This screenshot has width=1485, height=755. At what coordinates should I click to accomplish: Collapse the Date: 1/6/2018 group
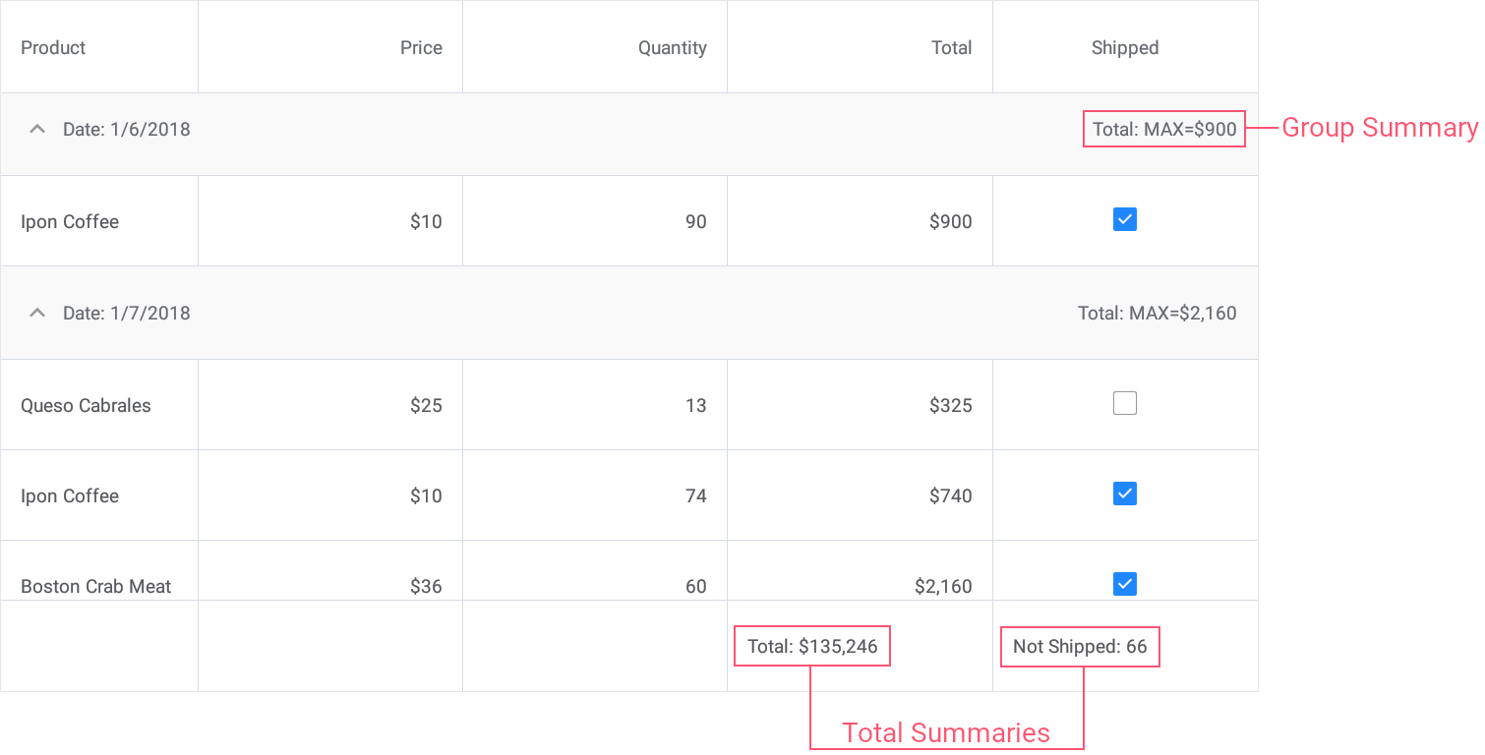(x=37, y=129)
